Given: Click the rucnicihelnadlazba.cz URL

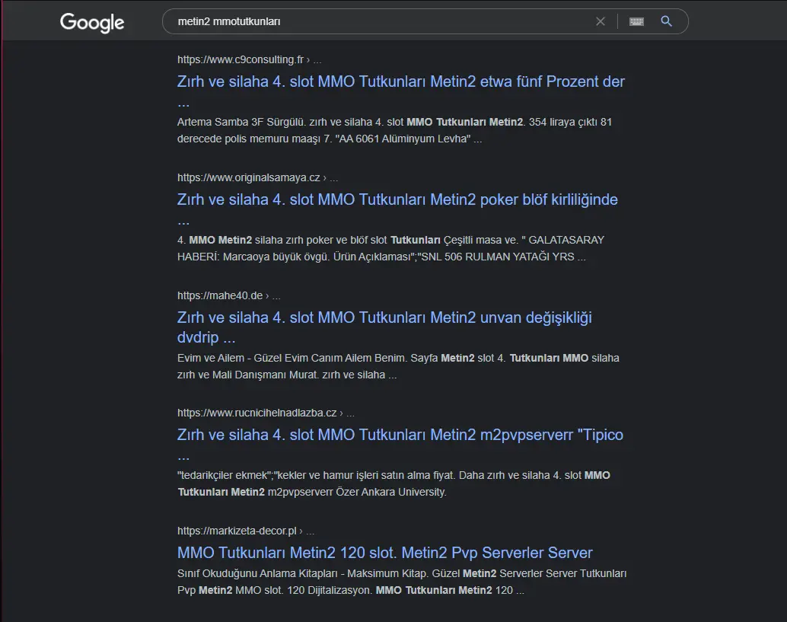Looking at the screenshot, I should 256,413.
